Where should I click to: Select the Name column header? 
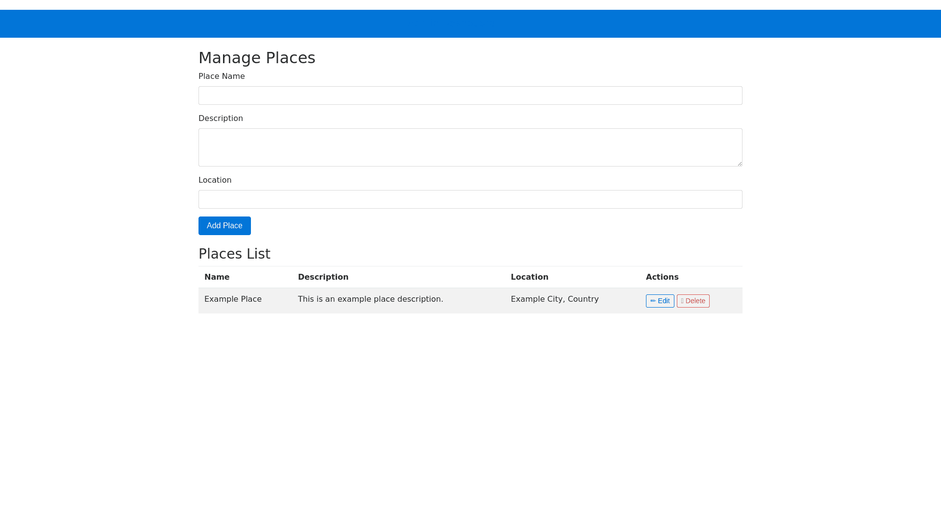(x=217, y=277)
